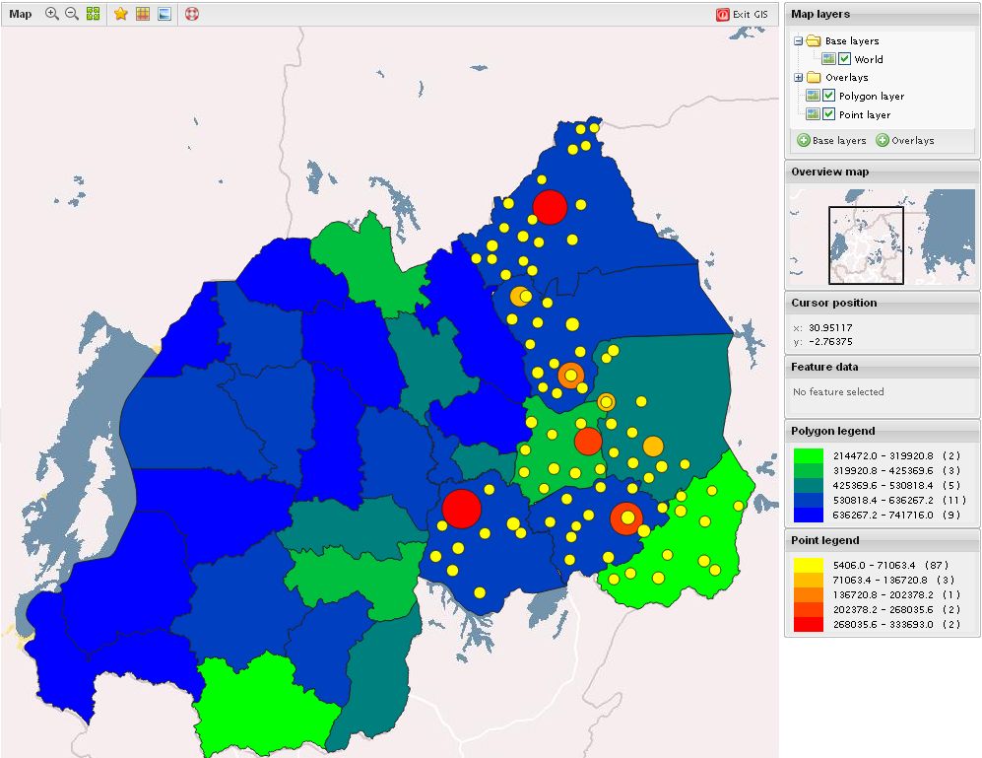Expand the Overlays folder
This screenshot has width=982, height=758.
[x=799, y=78]
